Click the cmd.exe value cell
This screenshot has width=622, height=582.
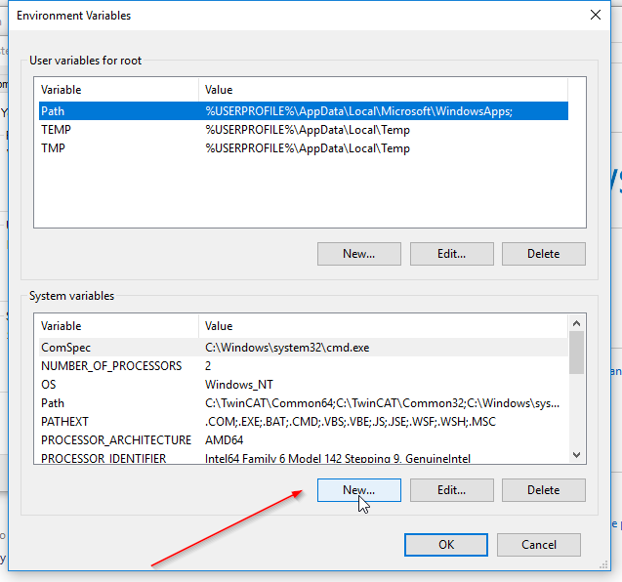(287, 348)
